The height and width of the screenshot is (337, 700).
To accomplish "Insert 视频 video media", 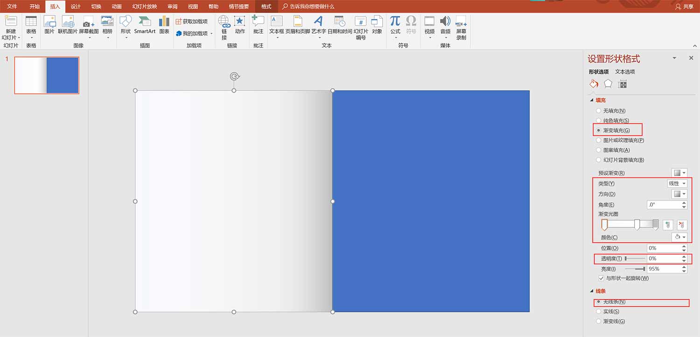I will coord(429,21).
